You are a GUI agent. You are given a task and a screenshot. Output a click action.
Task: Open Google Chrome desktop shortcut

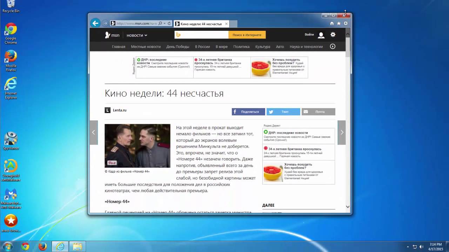point(11,34)
